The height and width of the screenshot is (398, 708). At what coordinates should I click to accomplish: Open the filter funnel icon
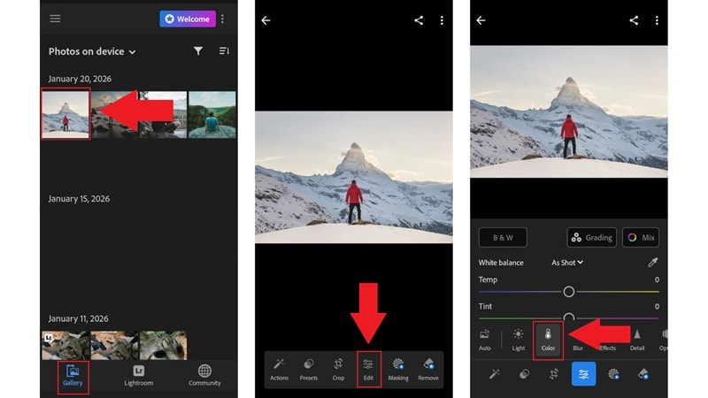197,51
